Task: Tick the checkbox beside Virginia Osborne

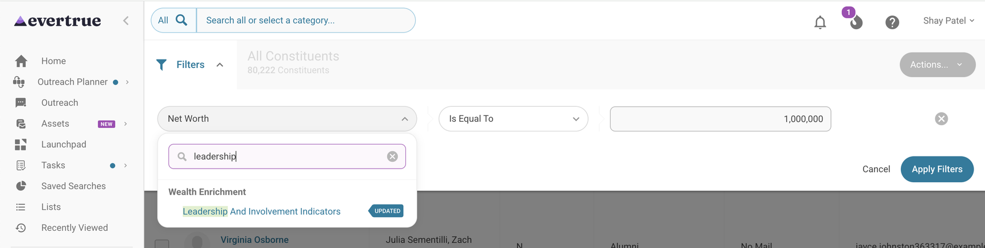Action: click(x=162, y=244)
